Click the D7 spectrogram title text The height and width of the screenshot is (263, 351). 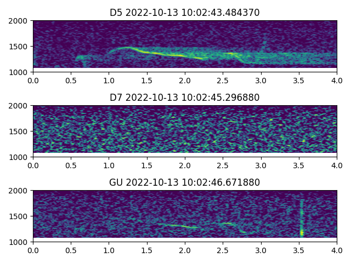(x=185, y=98)
